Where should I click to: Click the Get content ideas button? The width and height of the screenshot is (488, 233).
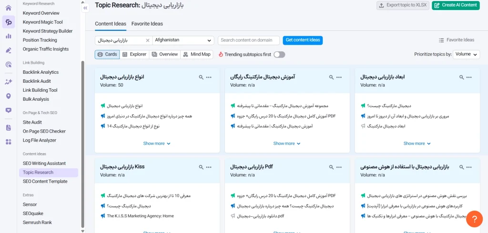[x=303, y=40]
